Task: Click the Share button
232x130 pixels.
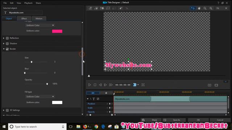Action: click(151, 120)
